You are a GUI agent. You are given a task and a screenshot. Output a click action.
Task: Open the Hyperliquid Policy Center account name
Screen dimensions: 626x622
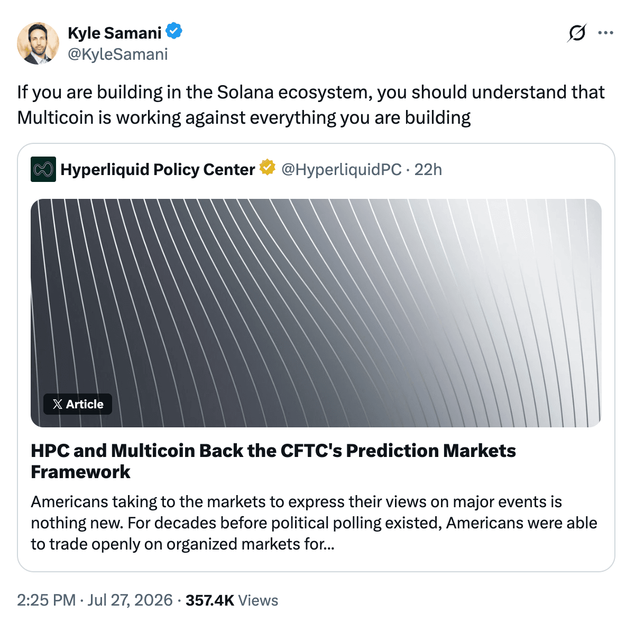pos(158,169)
